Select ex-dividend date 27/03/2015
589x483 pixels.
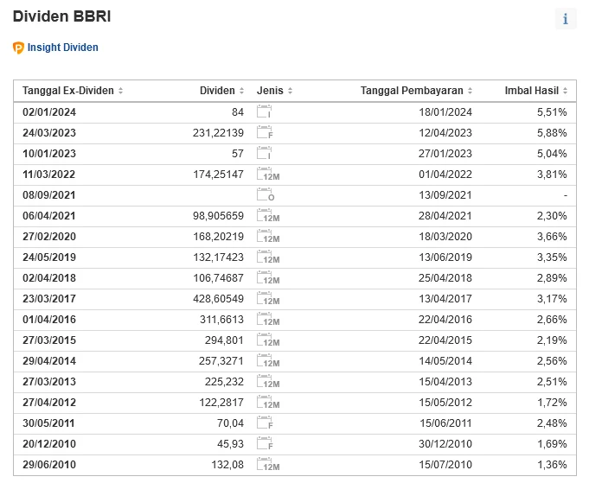pos(49,340)
